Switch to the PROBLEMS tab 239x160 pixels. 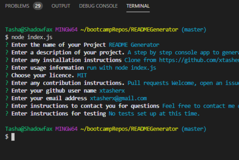pos(17,6)
